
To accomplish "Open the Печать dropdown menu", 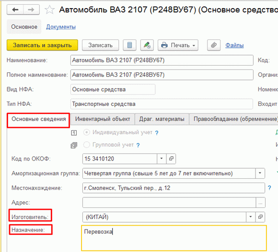I will pos(178,45).
